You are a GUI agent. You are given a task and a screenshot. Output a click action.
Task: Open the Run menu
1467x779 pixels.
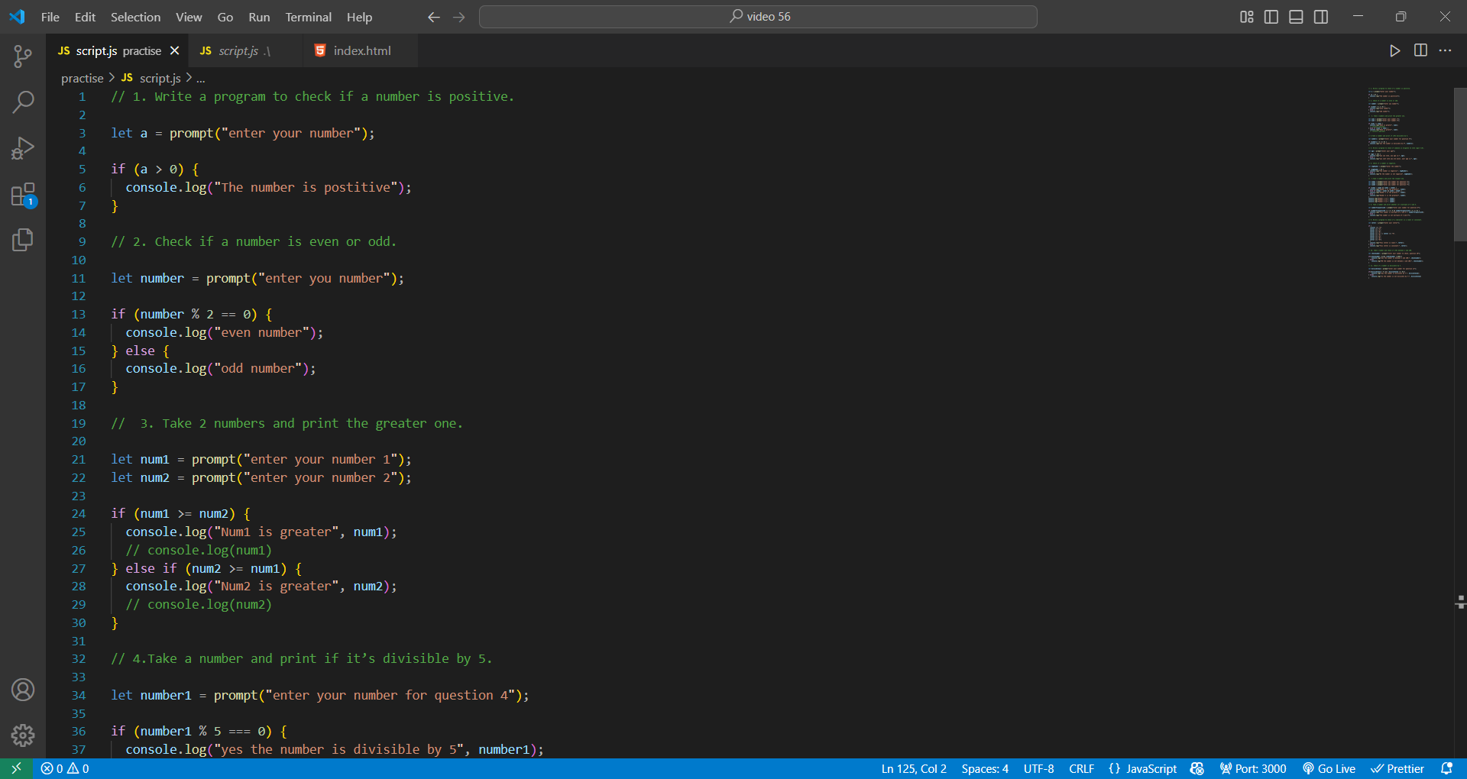[x=259, y=17]
